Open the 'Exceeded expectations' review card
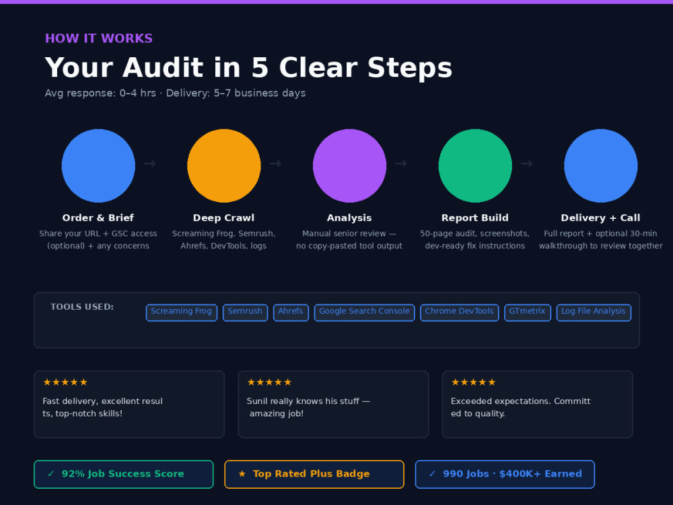Image resolution: width=673 pixels, height=505 pixels. point(537,404)
